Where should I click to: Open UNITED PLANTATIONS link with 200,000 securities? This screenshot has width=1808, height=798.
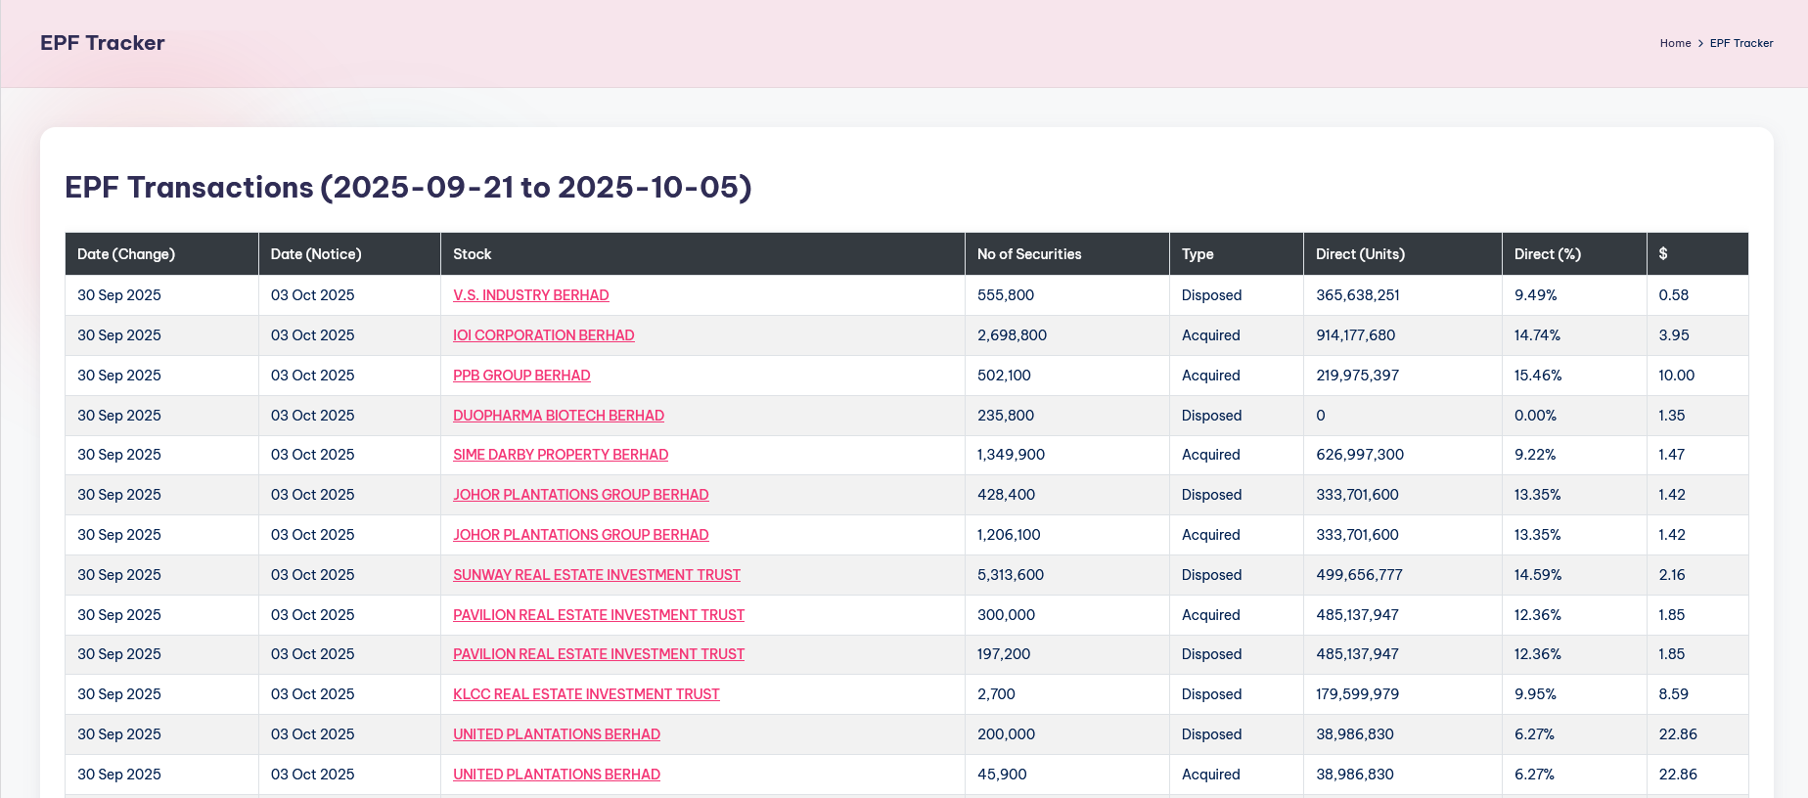coord(556,734)
